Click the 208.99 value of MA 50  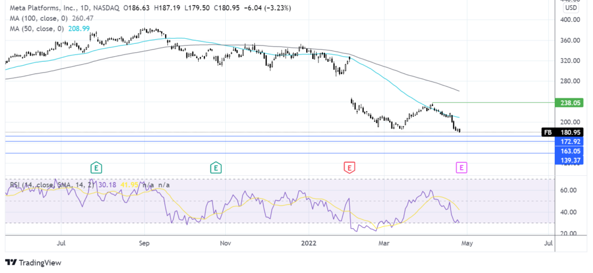click(78, 28)
